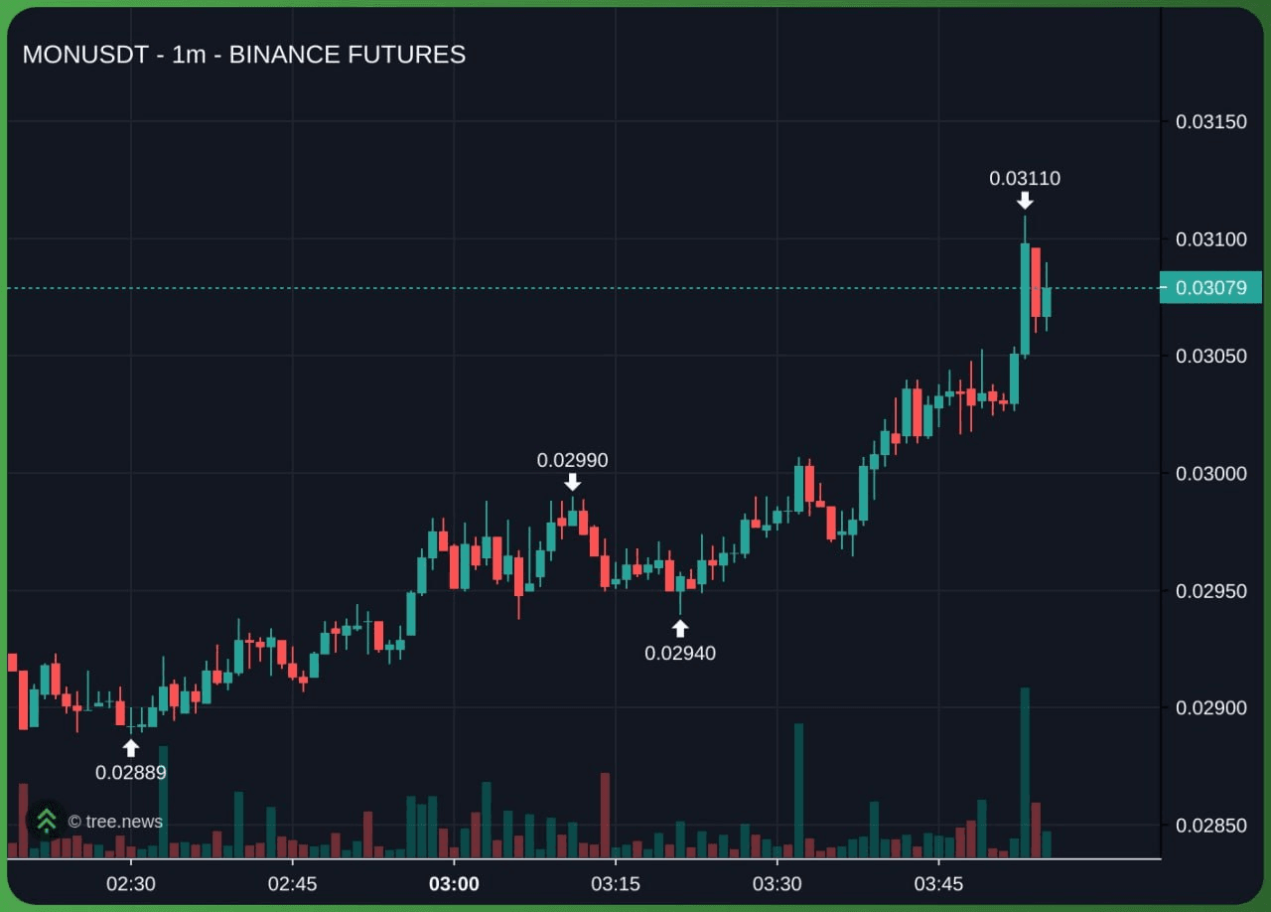The image size is (1271, 912).
Task: Click the tallest red volume bar
Action: coord(605,815)
